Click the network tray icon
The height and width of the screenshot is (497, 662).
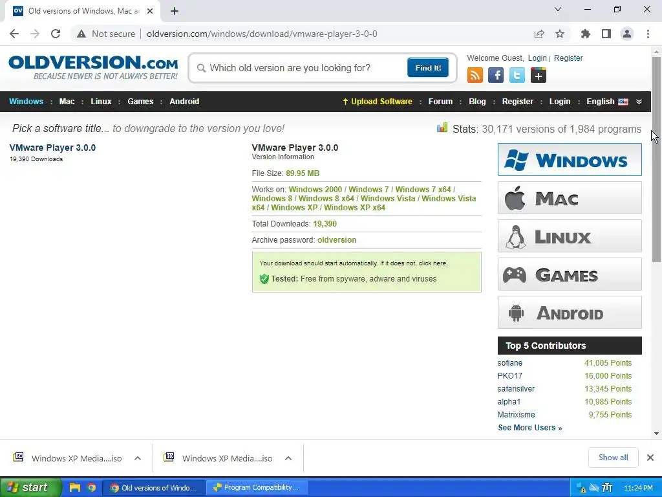[x=594, y=488]
